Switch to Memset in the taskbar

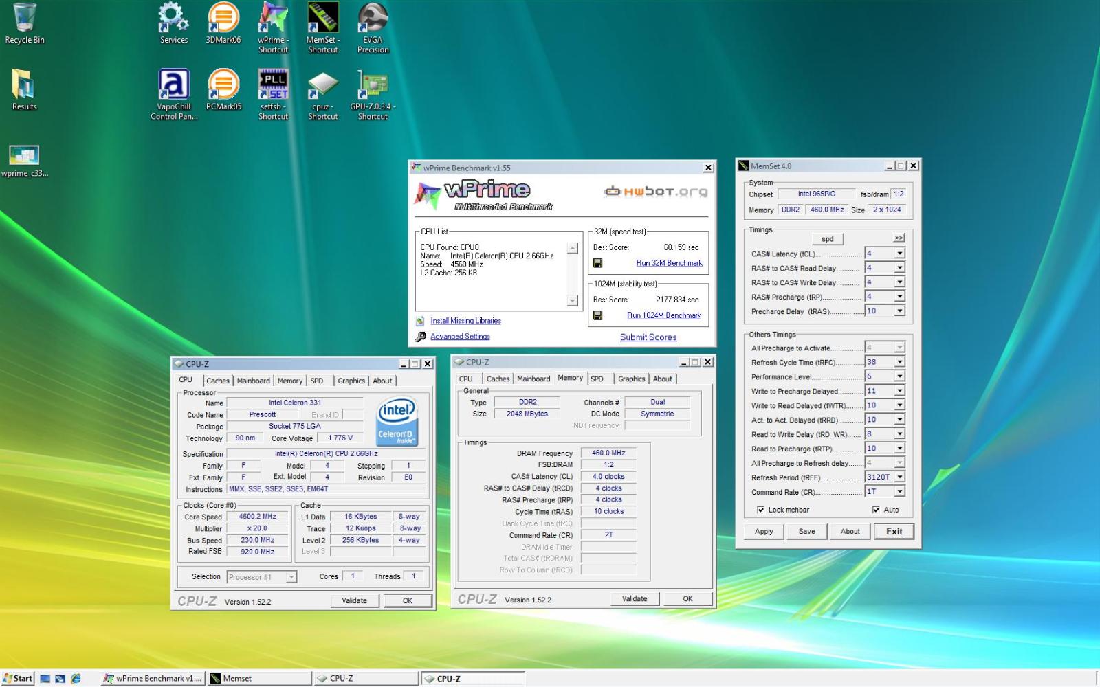tap(259, 679)
